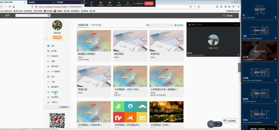
Task: Open 收藏 favorites with the heart icon
Action: tap(53, 61)
